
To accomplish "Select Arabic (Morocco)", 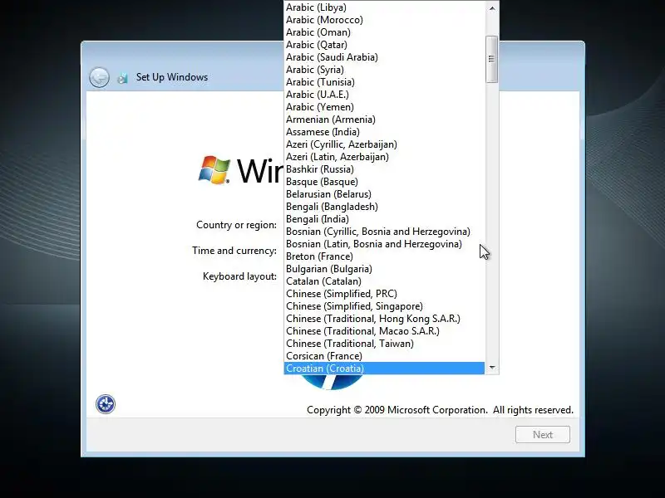I will 384,20.
